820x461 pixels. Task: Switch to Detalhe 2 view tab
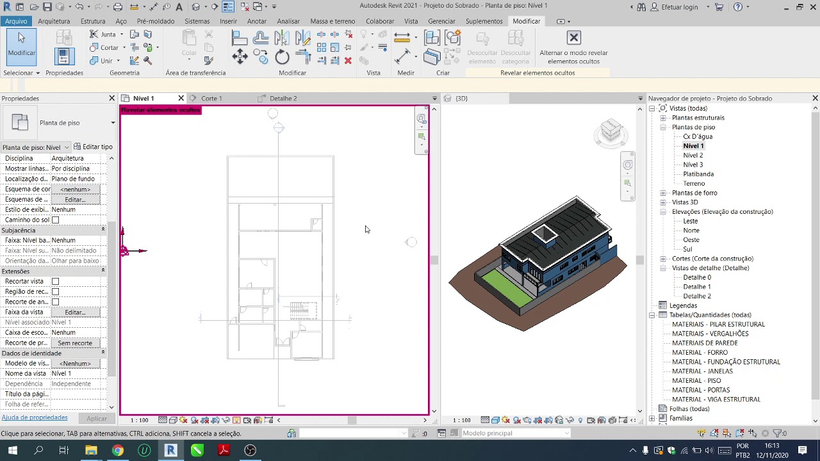pos(283,99)
